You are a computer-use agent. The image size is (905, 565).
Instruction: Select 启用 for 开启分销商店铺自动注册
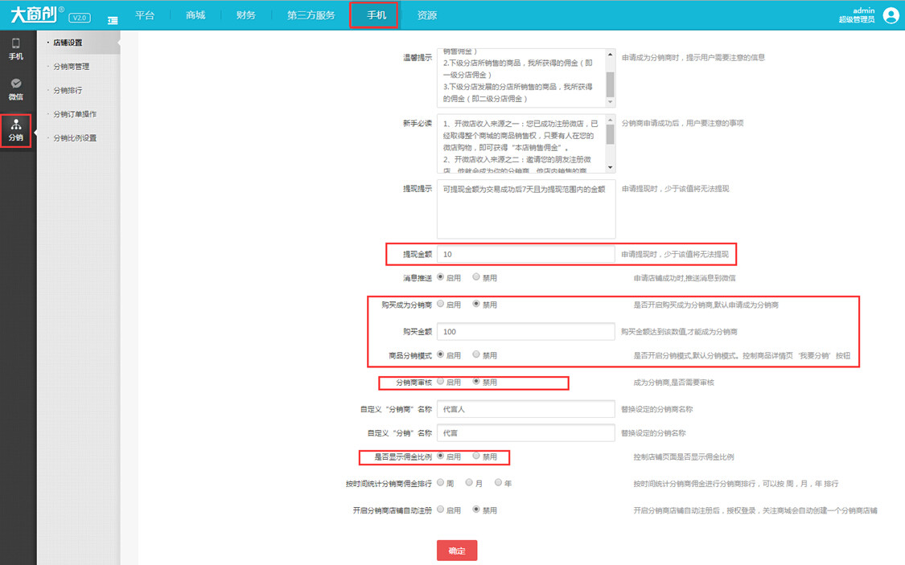[440, 510]
